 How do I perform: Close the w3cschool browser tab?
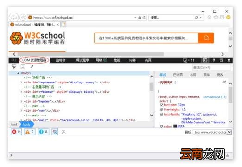click(57, 25)
